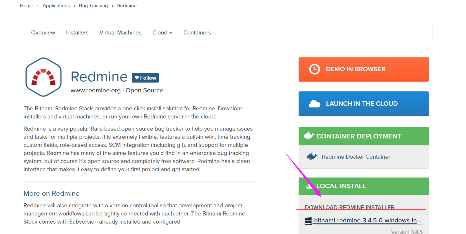Click the 'Version 3.4.5' label
The image size is (466, 234).
pos(407,232)
